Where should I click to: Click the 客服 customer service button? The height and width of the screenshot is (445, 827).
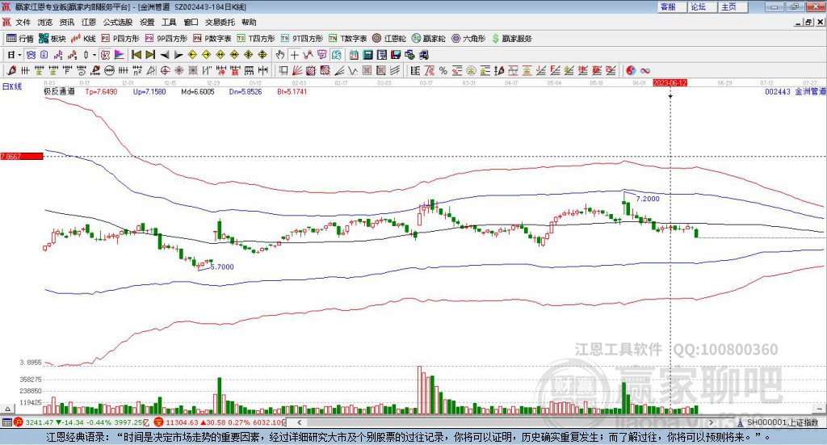click(x=671, y=6)
